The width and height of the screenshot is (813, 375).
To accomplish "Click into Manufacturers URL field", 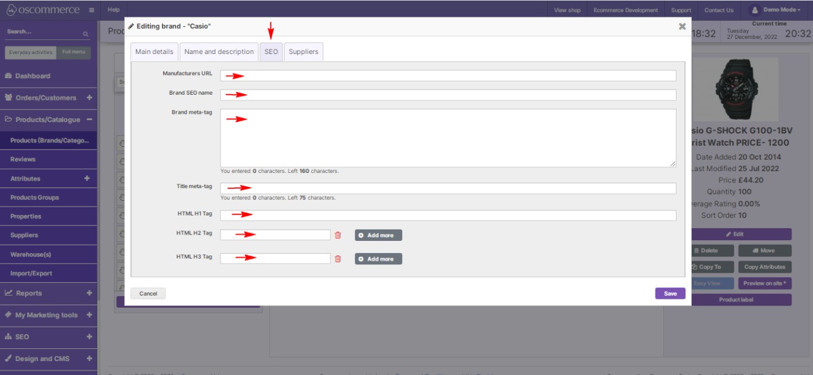I will coord(448,76).
